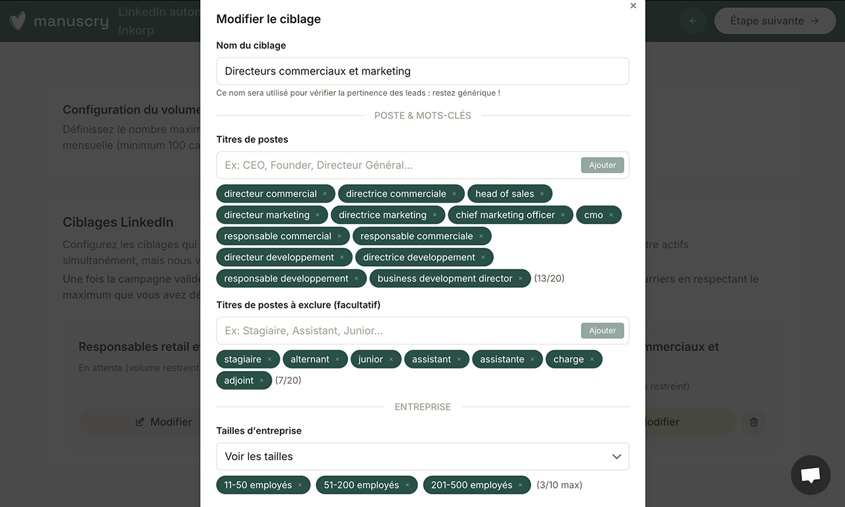Remove the "stagiaire" exclusion tag
The image size is (845, 507).
pyautogui.click(x=269, y=358)
